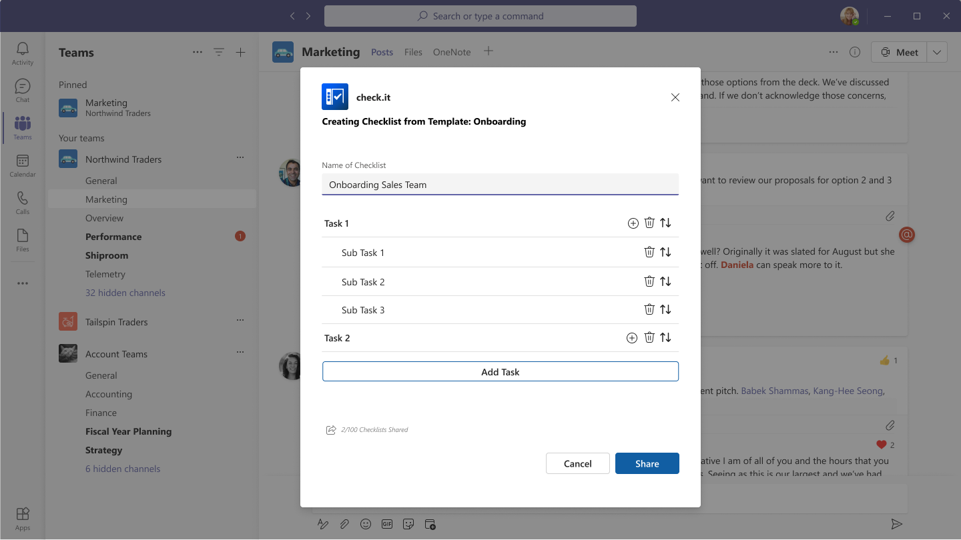Reorder Task 2 using arrows icon

click(665, 337)
